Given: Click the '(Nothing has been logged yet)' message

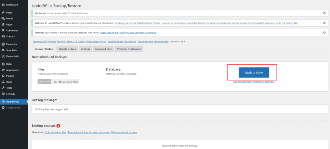Looking at the screenshot, I should click(51, 109).
